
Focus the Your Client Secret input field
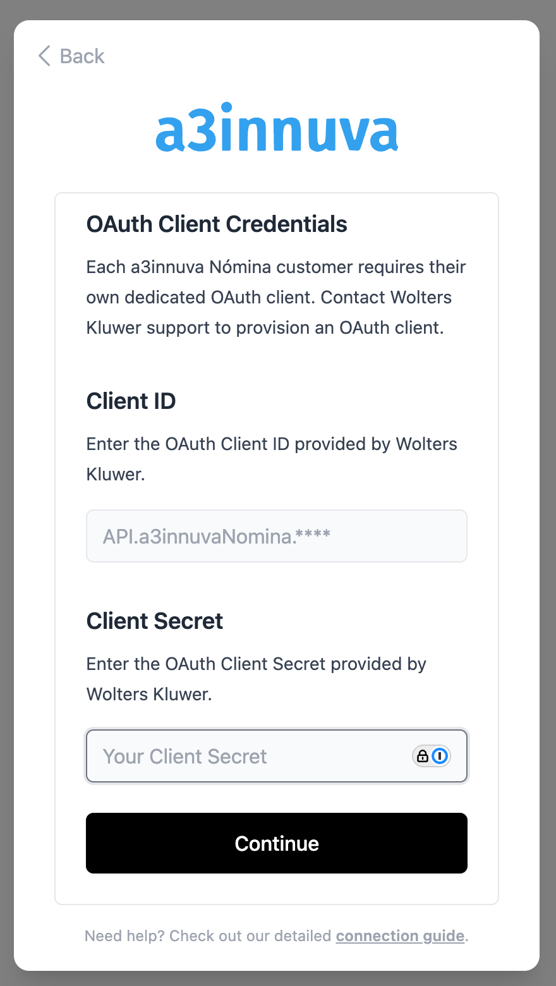pos(253,756)
